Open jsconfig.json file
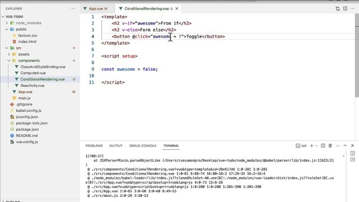This screenshot has height=202, width=359. [27, 117]
